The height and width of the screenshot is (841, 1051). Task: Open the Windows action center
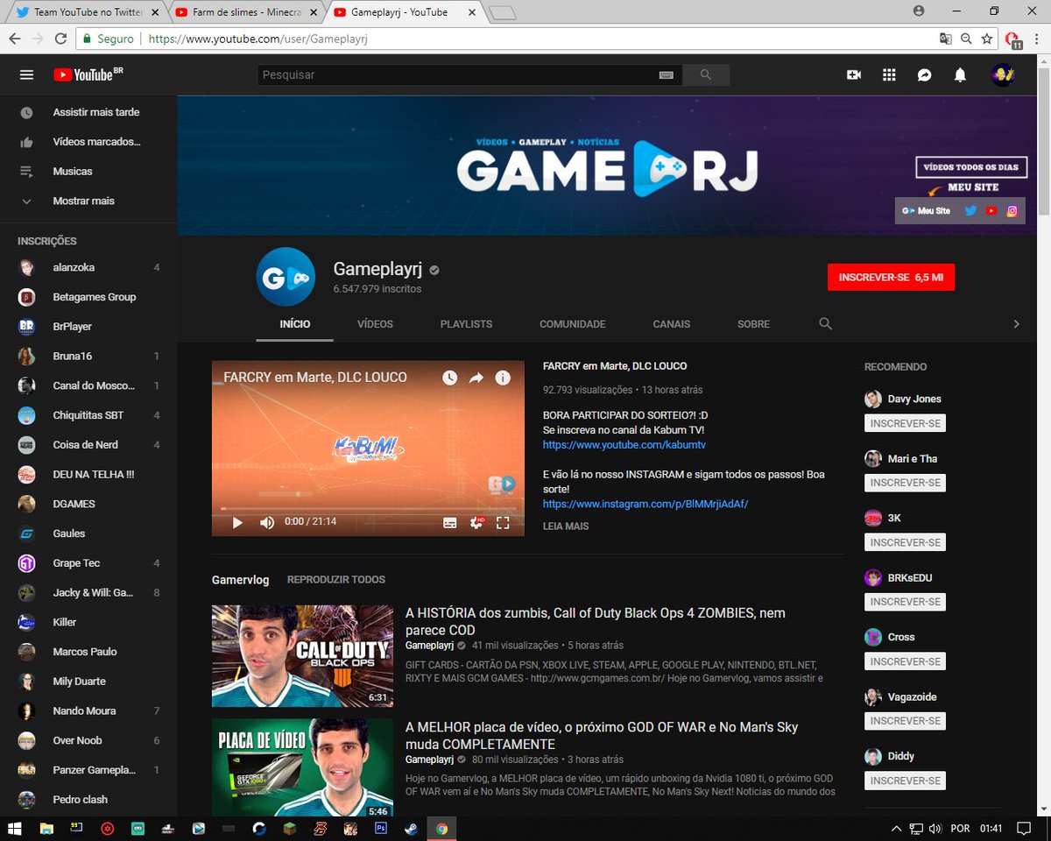1024,828
